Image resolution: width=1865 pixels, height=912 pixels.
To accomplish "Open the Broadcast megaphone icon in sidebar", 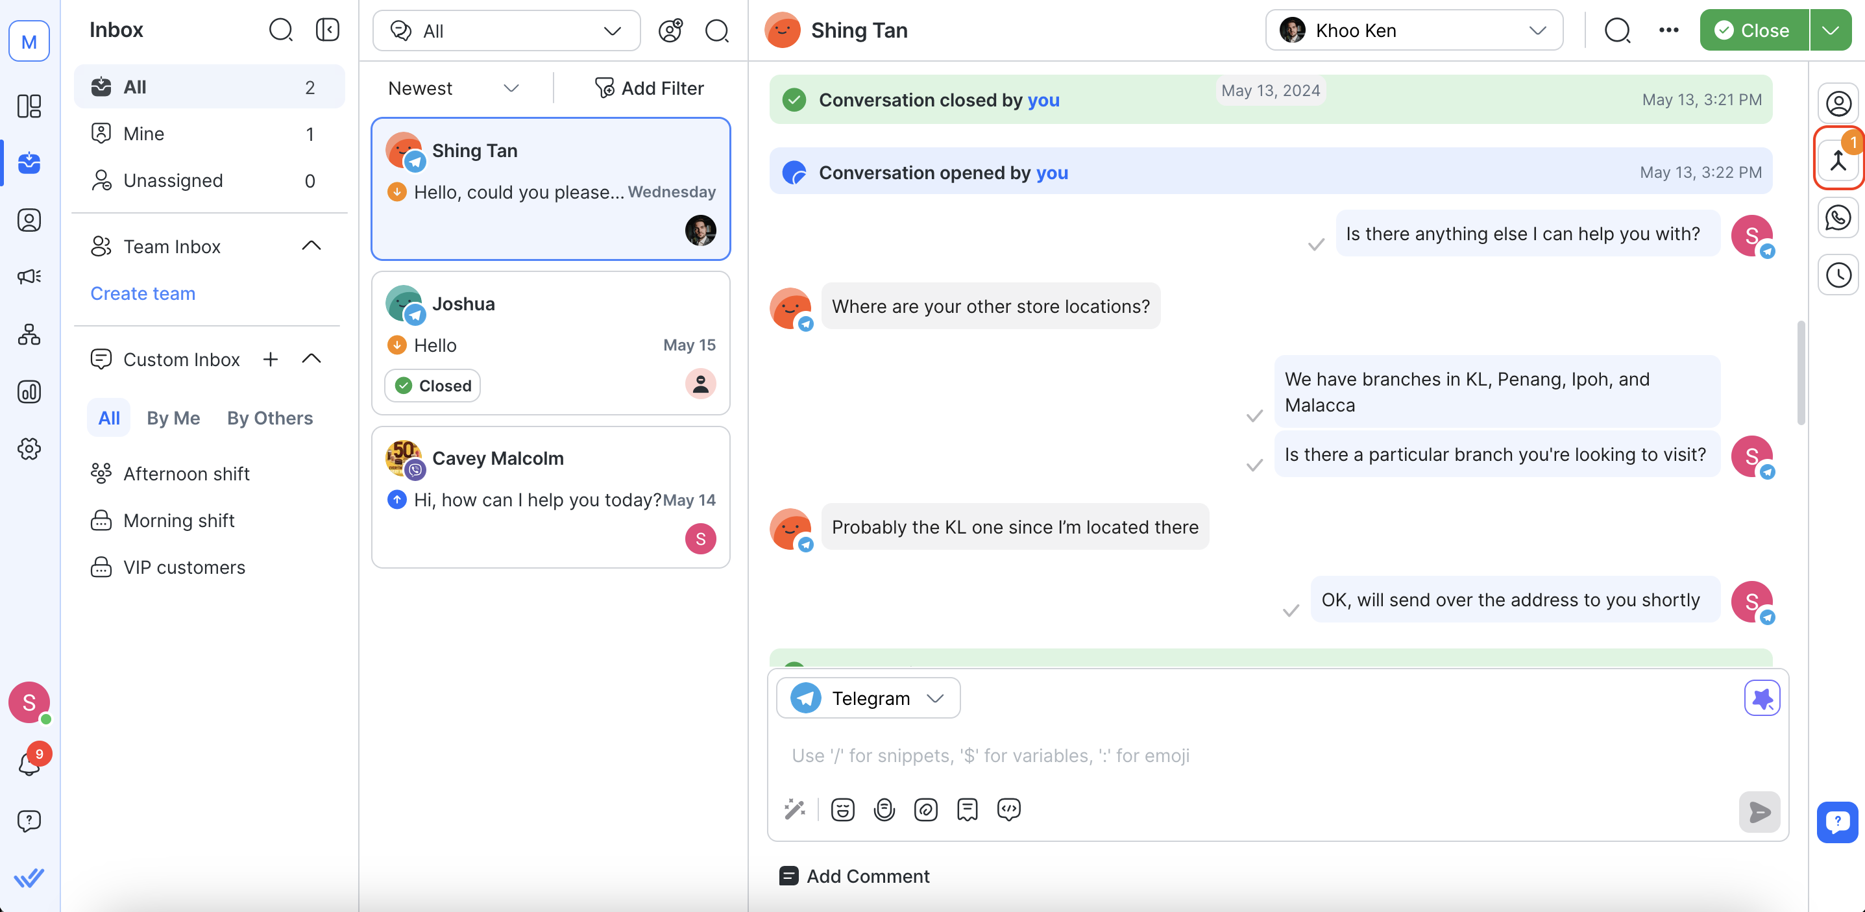I will coord(29,277).
